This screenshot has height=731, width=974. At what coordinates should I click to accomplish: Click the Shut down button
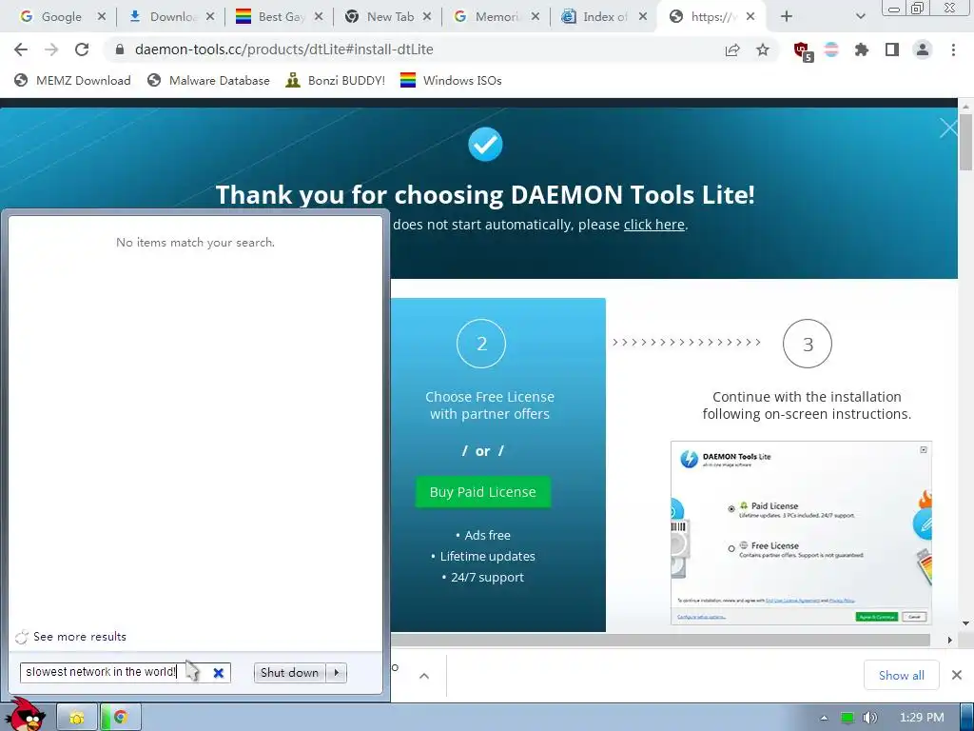coord(289,673)
